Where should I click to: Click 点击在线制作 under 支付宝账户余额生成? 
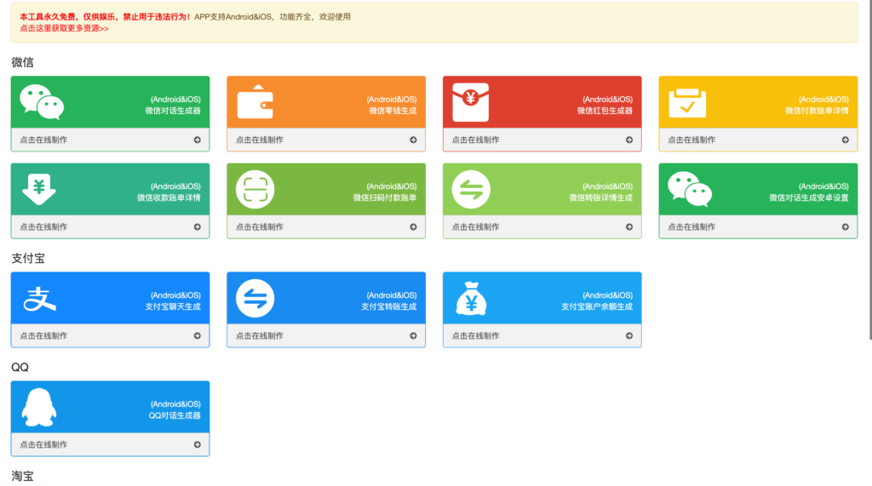pyautogui.click(x=475, y=336)
